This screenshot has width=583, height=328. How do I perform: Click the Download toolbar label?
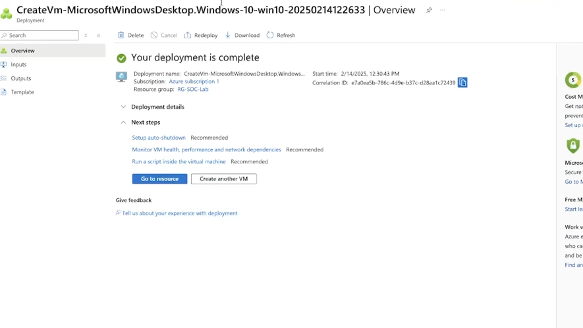tap(247, 36)
